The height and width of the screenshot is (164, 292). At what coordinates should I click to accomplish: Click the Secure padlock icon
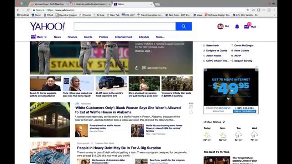pos(34,10)
